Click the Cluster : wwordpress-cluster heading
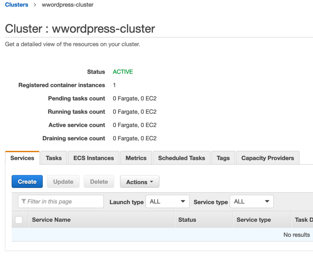313x259 pixels. 80,28
